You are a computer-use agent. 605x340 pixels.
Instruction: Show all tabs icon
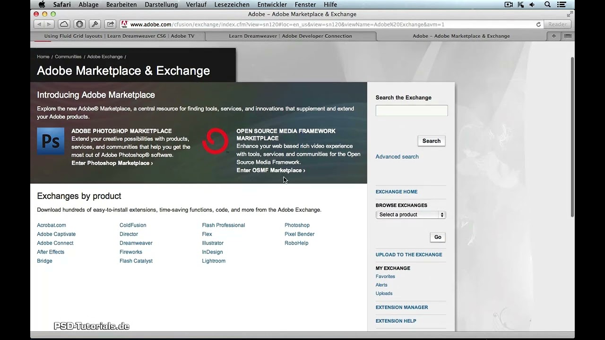click(568, 36)
